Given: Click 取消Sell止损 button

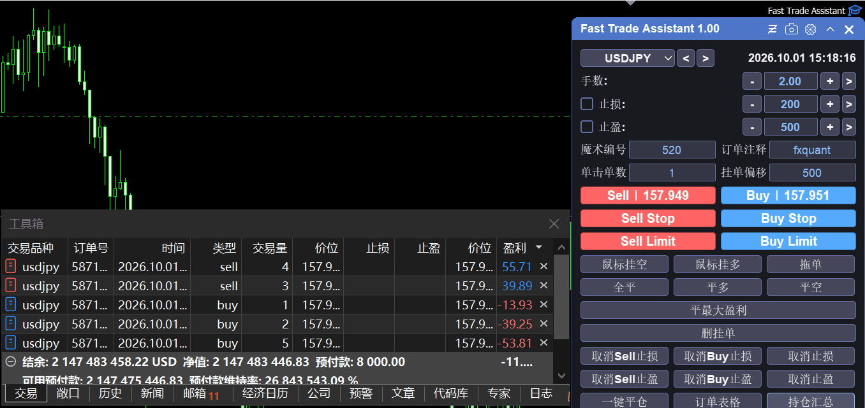Looking at the screenshot, I should click(x=625, y=356).
